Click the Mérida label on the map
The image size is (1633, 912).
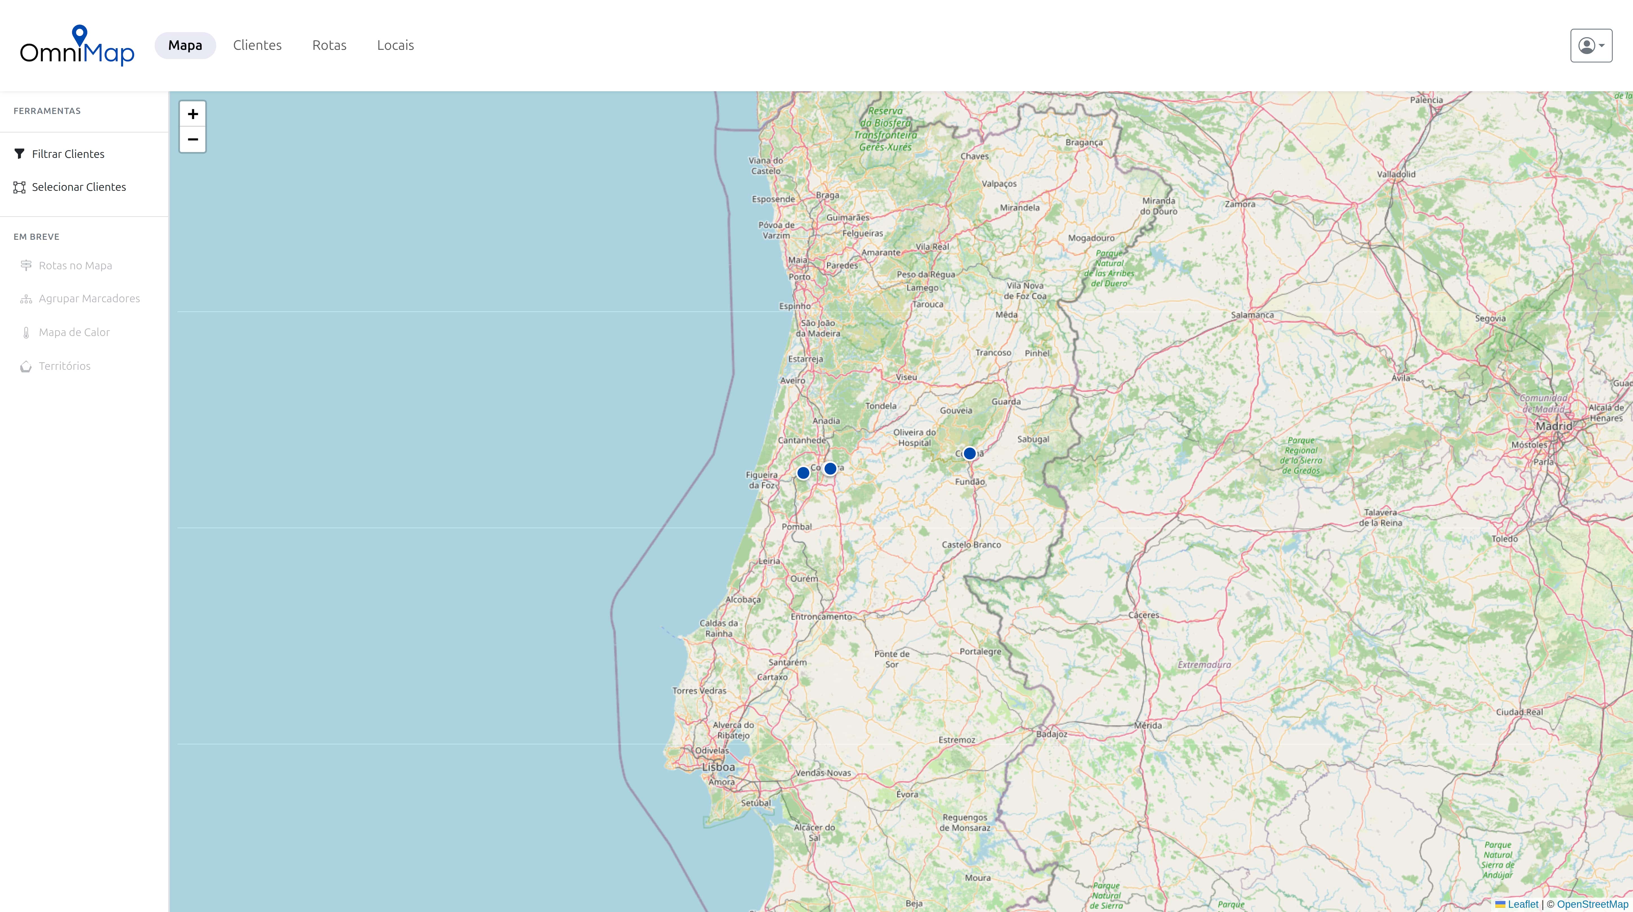point(1148,726)
